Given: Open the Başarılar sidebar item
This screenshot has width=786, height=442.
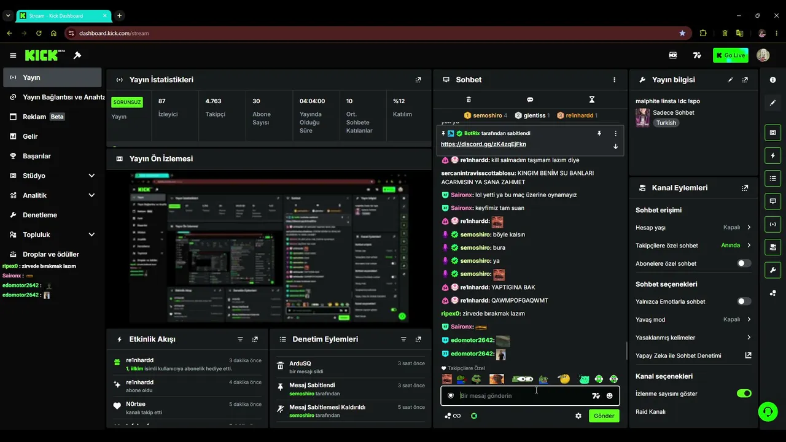Looking at the screenshot, I should [x=52, y=156].
